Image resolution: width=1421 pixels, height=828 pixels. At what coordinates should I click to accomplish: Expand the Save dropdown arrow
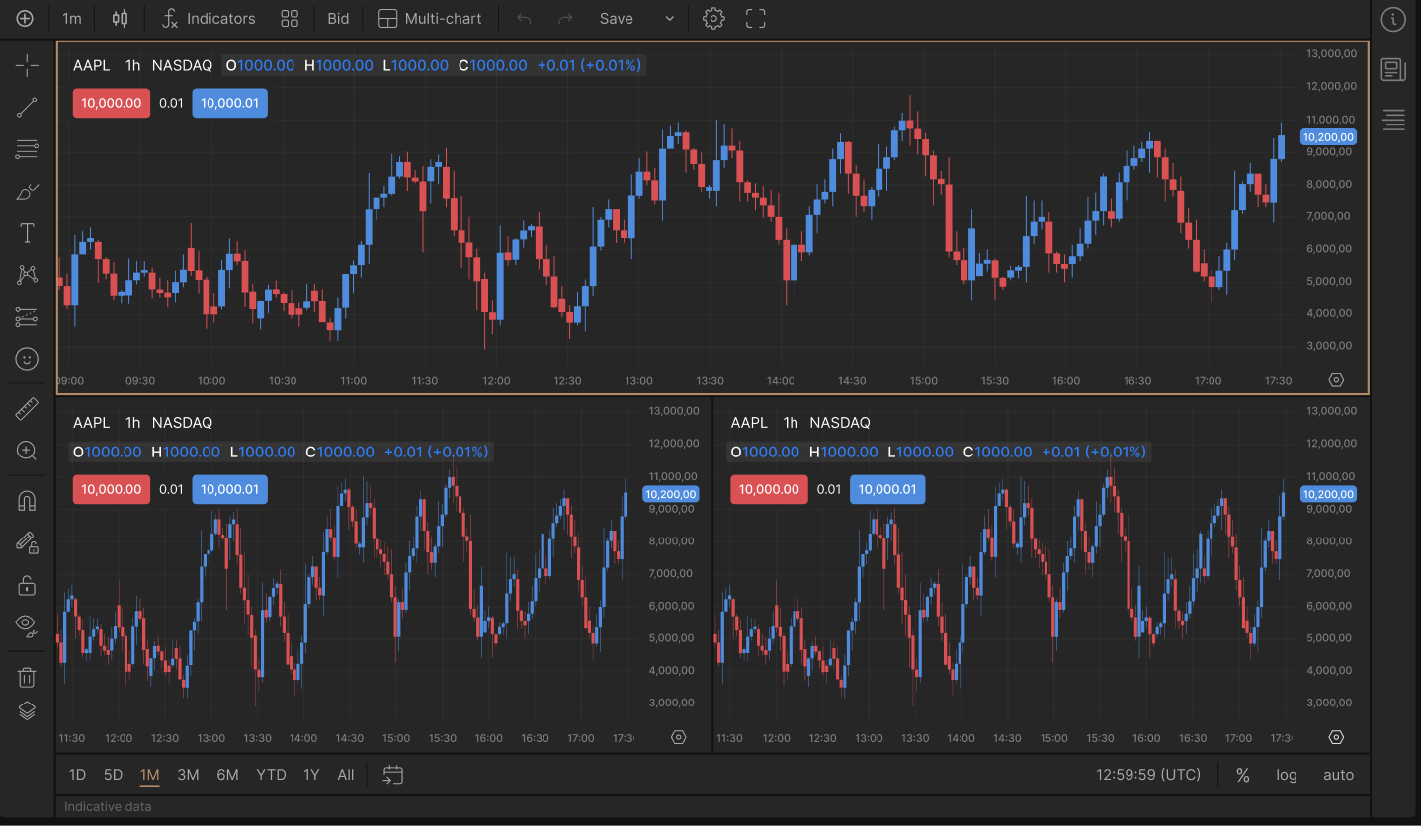(669, 19)
